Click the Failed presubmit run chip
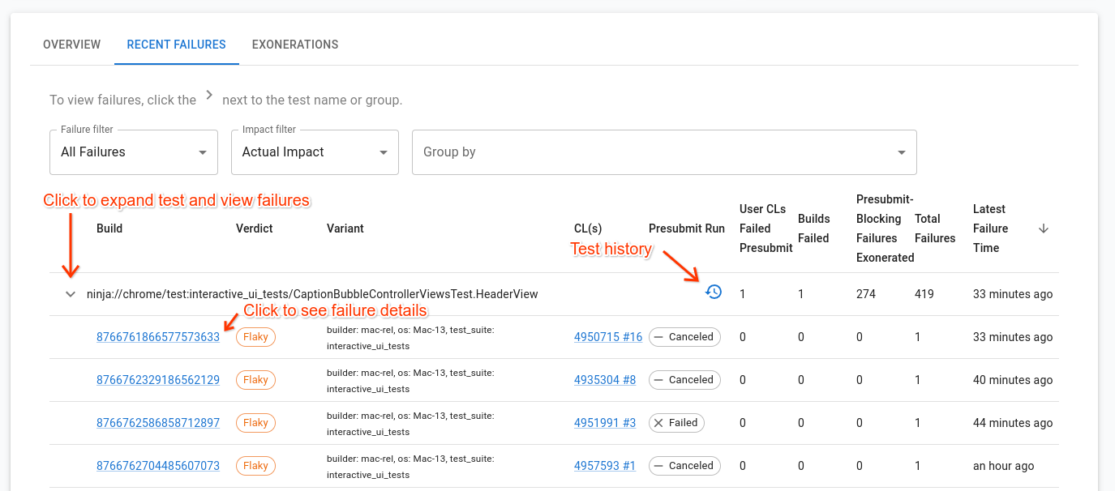The image size is (1115, 491). 676,423
